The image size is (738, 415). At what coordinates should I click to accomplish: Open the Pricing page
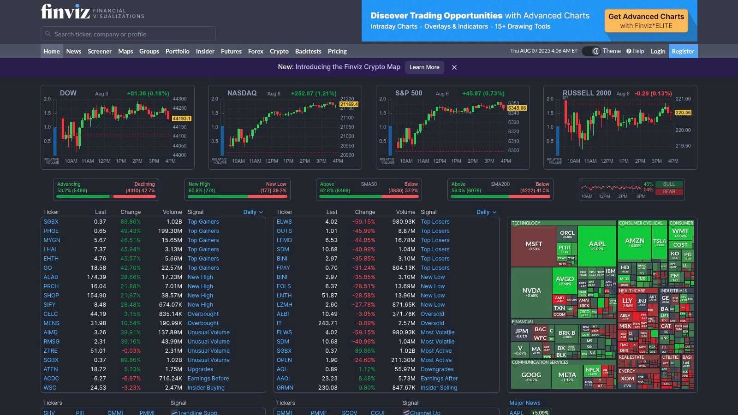(x=337, y=51)
